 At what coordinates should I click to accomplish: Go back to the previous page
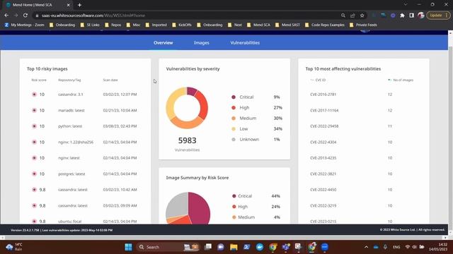pos(6,16)
